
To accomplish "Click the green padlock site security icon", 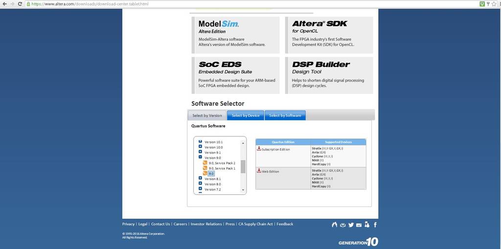I will pos(28,4).
